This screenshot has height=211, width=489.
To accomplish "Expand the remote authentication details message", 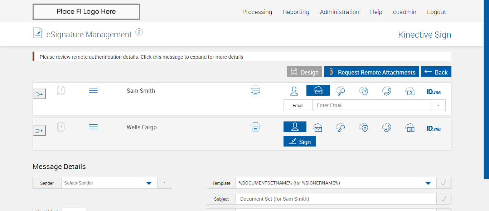I will tap(141, 57).
